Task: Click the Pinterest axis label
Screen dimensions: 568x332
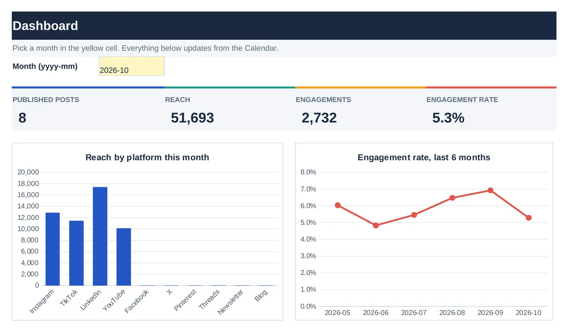Action: pos(185,300)
